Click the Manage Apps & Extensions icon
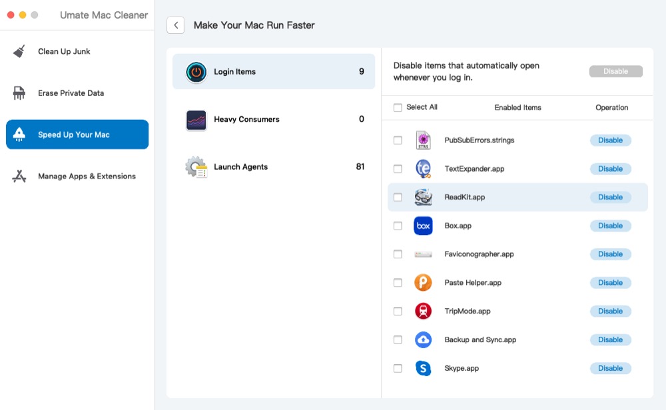The width and height of the screenshot is (666, 410). (19, 176)
